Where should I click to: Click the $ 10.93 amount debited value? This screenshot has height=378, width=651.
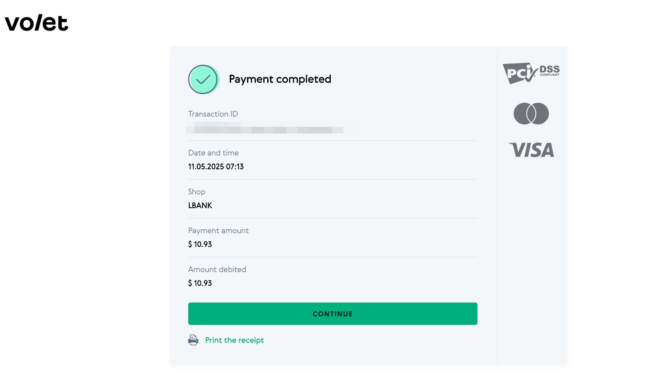tap(200, 283)
